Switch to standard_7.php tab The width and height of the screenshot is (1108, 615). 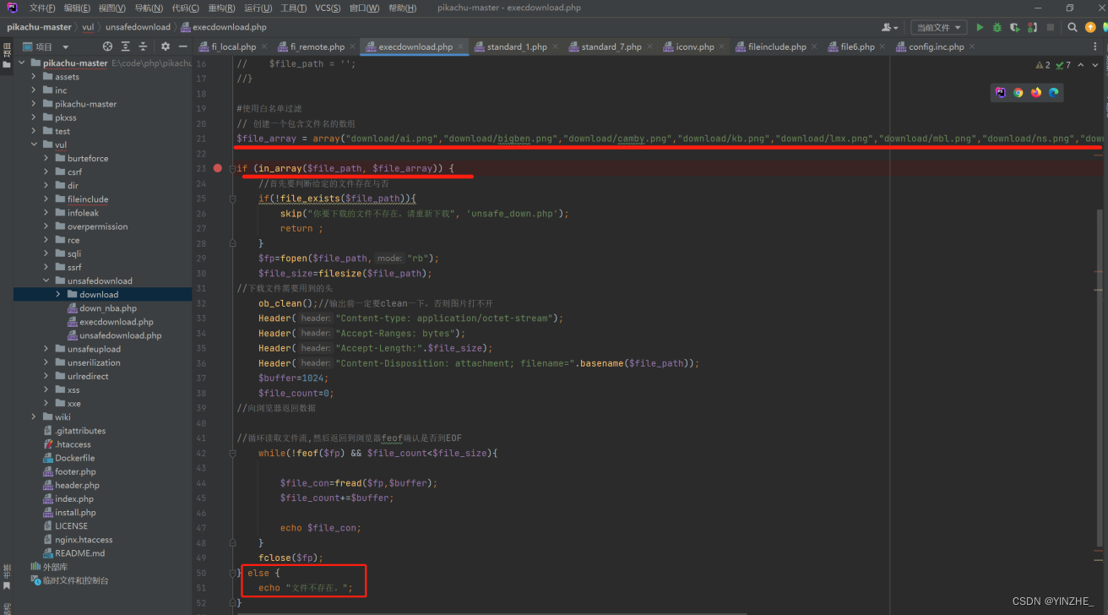tap(611, 46)
